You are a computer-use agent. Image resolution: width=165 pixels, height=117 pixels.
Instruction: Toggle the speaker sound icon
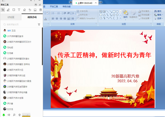coord(9,115)
